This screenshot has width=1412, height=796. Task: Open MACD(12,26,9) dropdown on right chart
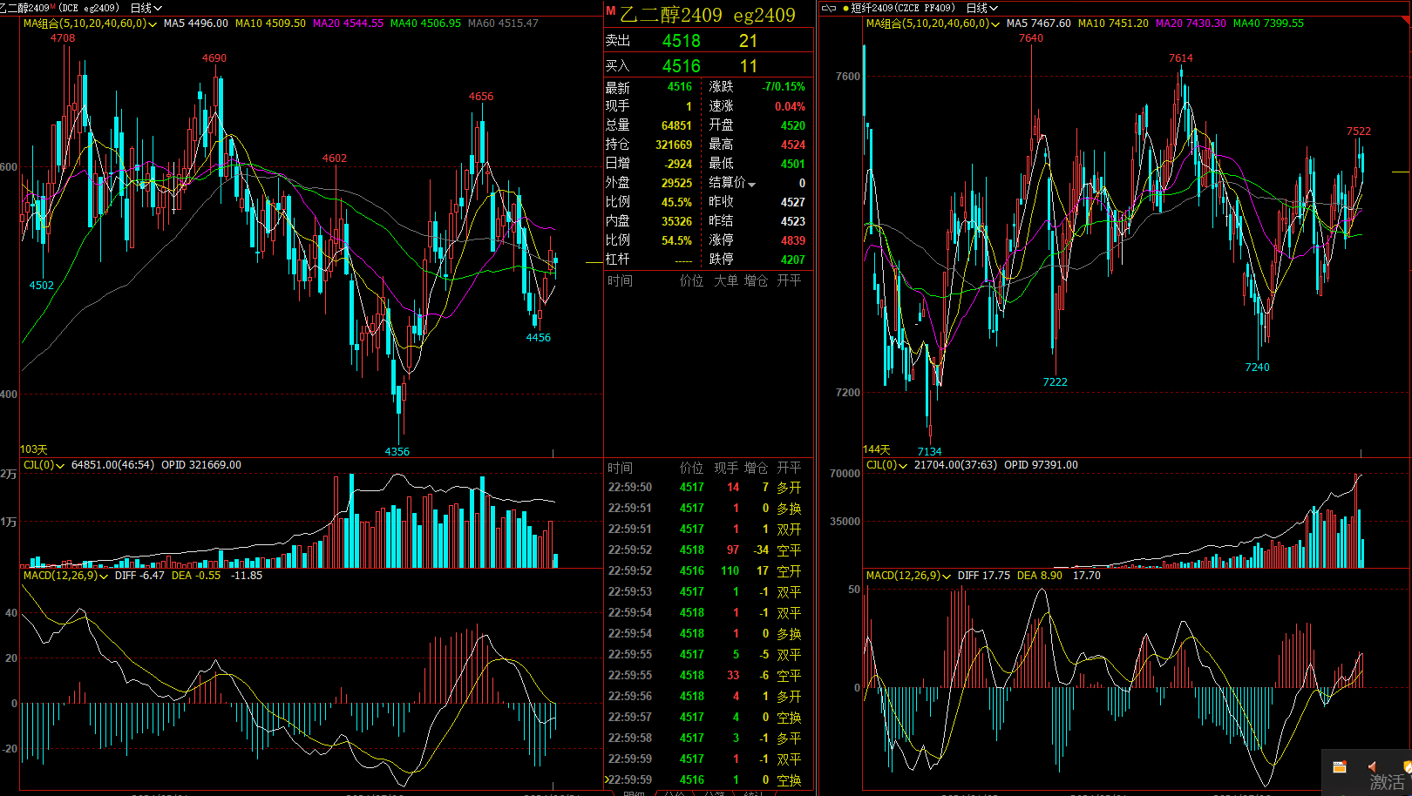947,577
